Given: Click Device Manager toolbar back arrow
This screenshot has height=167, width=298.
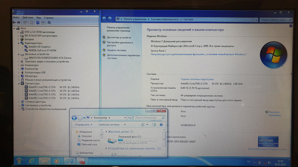Looking at the screenshot, I should (14, 23).
